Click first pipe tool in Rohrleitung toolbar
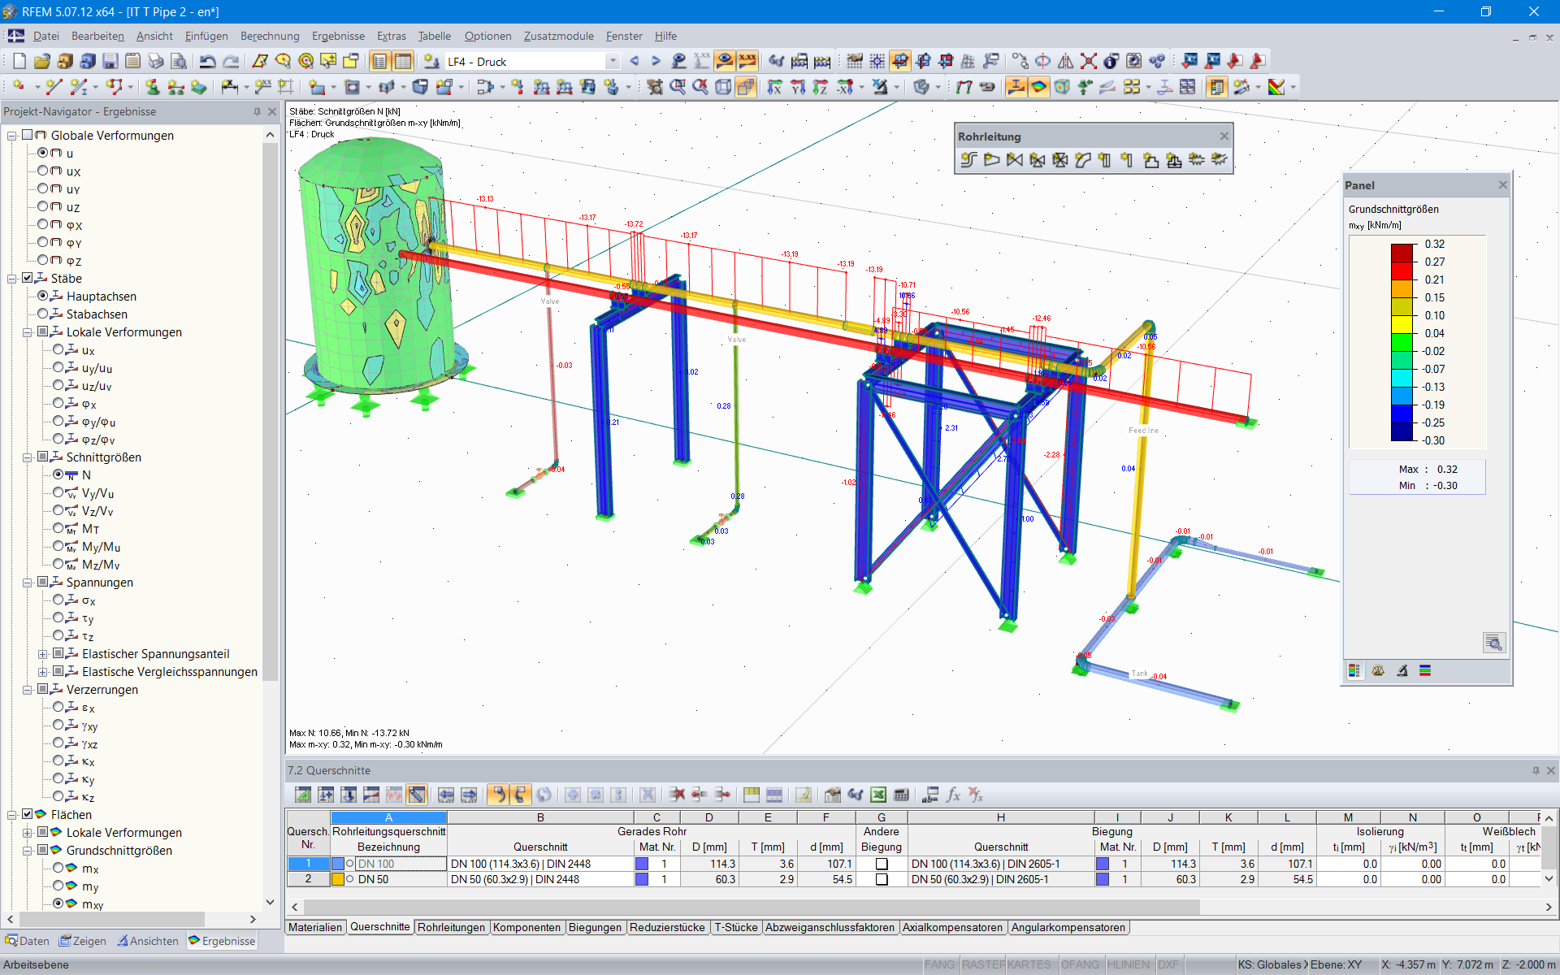This screenshot has height=975, width=1560. (968, 160)
